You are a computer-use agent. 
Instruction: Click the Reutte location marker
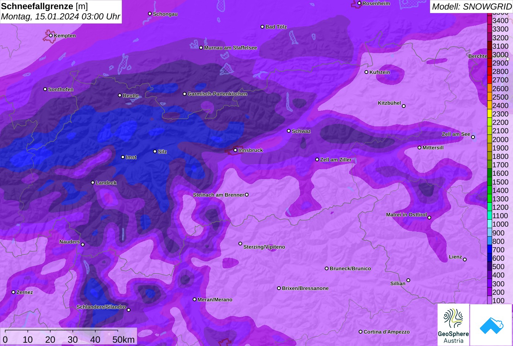point(120,95)
